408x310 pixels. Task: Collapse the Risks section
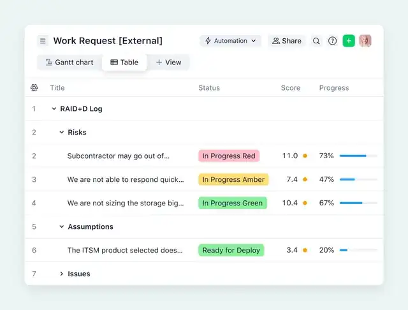pyautogui.click(x=62, y=132)
